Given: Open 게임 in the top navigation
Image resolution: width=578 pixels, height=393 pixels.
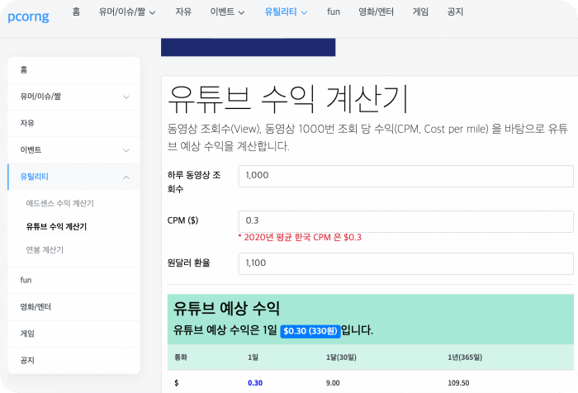Looking at the screenshot, I should coord(420,12).
